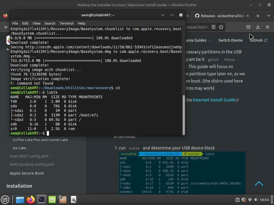Viewport: 274px width, 205px height.
Task: Open a new Firefox tab with plus
Action: tap(258, 16)
